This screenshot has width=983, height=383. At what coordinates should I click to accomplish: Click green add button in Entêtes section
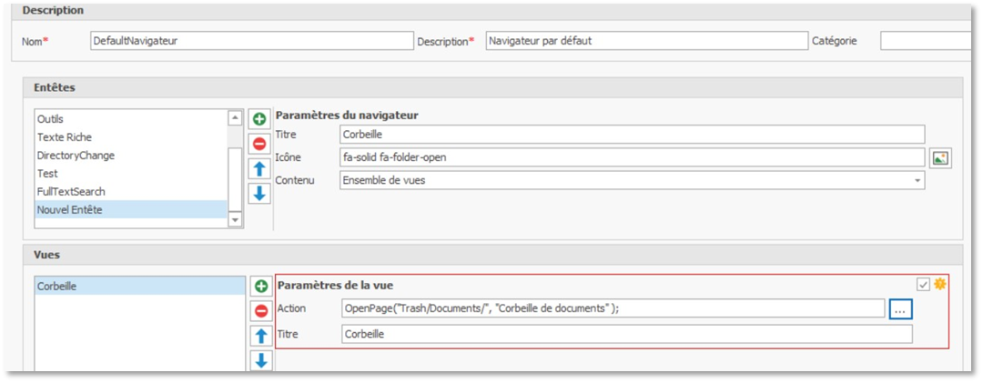(x=259, y=118)
